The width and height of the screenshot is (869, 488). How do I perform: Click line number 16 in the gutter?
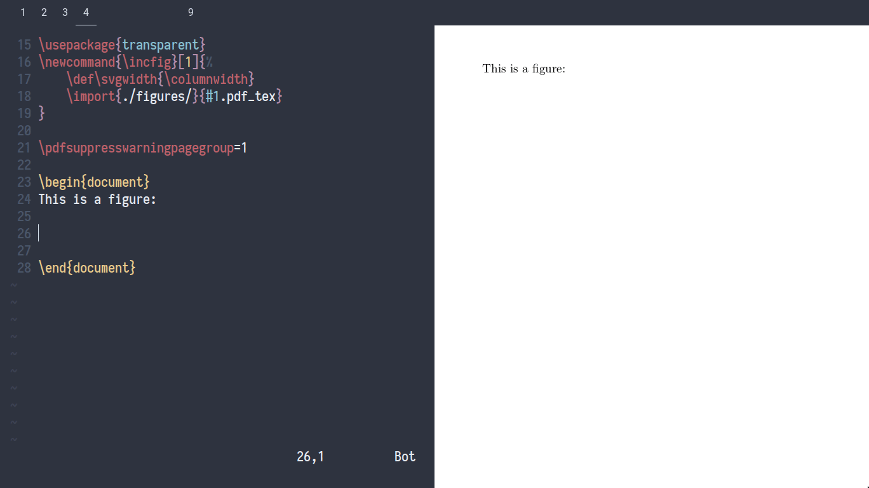click(x=24, y=62)
